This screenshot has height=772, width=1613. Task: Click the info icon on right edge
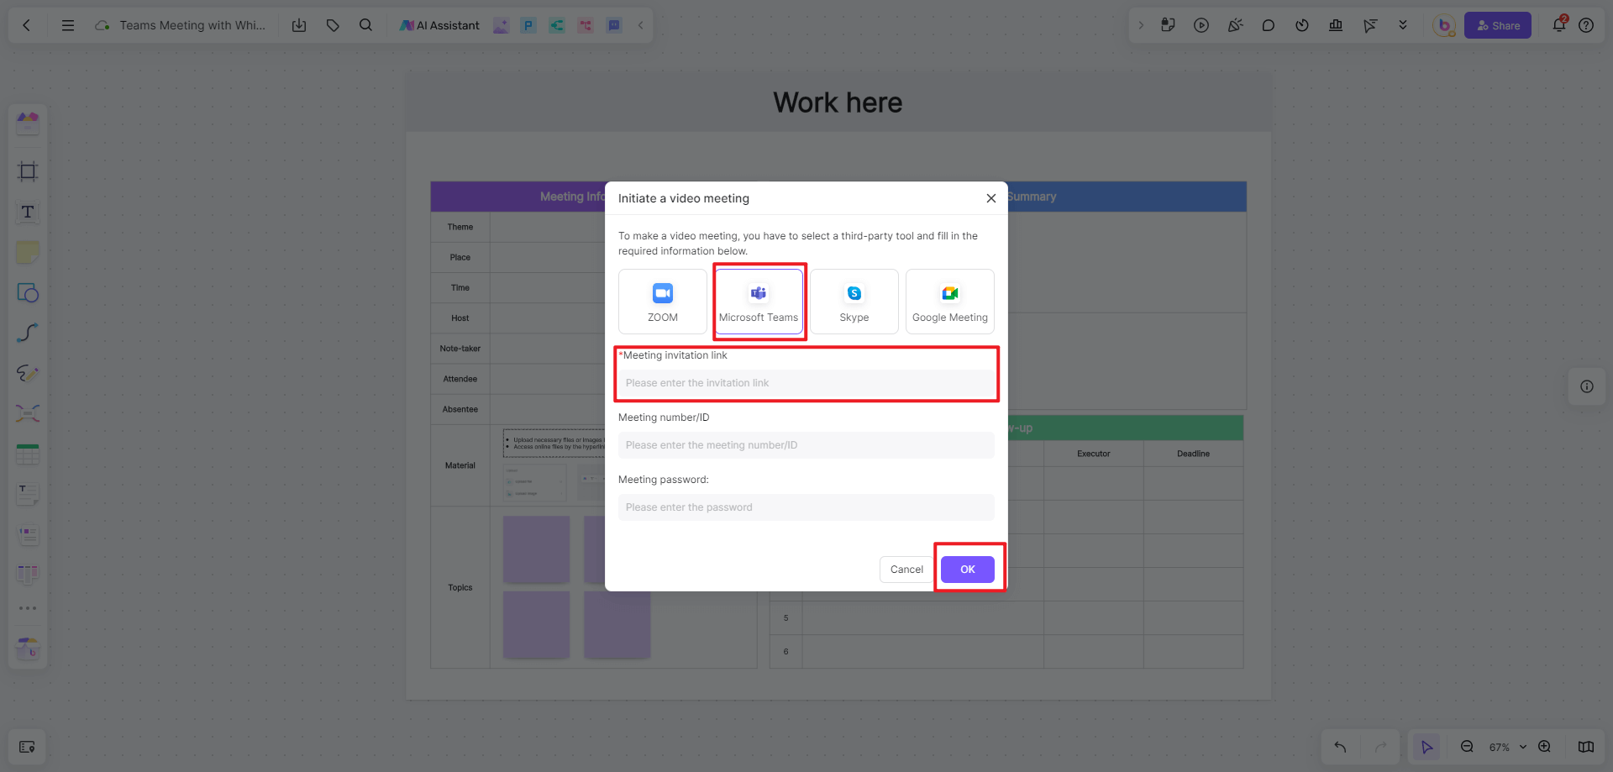1587,386
